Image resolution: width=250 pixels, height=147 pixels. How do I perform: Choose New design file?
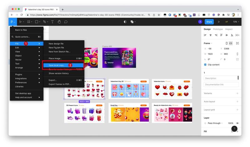64,44
